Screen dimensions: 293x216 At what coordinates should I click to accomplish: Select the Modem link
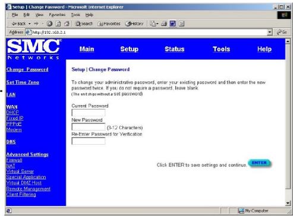[14, 130]
